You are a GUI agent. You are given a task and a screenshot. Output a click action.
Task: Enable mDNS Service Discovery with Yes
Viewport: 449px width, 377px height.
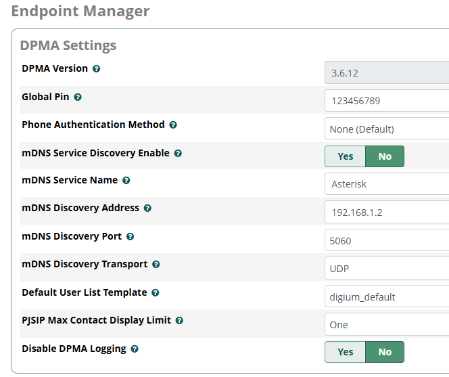[345, 156]
